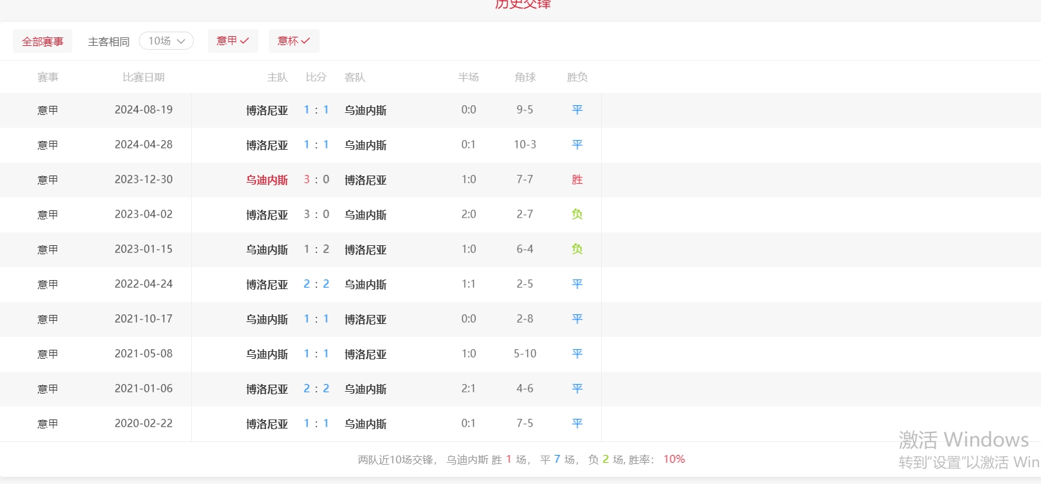Screen dimensions: 1041x484
Task: Click the 2:2 score of 2021-01-06 match
Action: pyautogui.click(x=316, y=388)
